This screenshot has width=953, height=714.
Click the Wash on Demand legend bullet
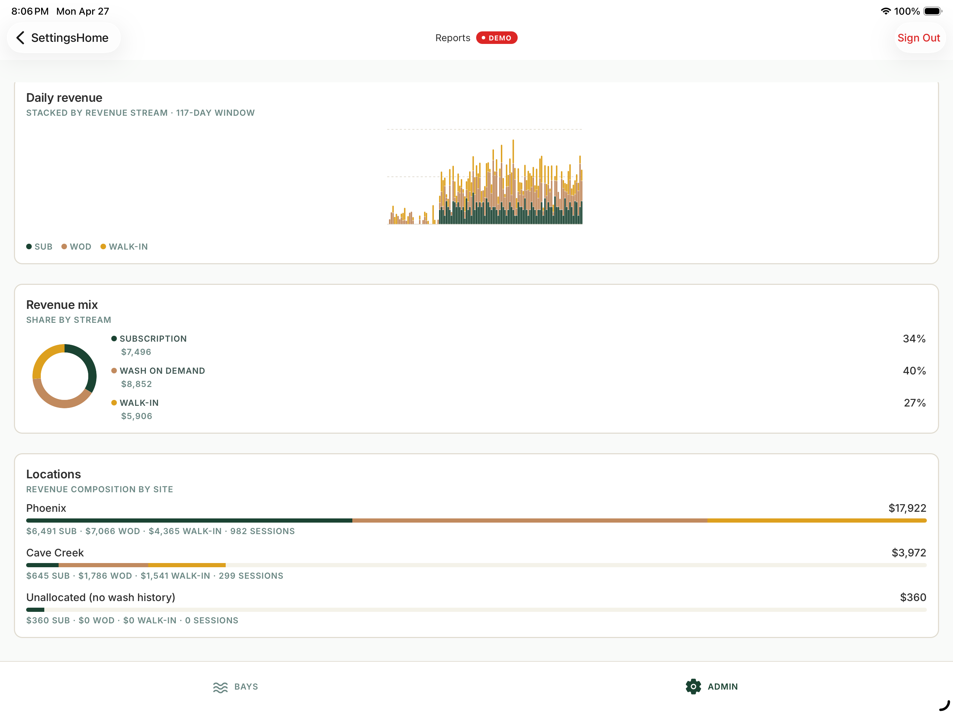point(114,371)
